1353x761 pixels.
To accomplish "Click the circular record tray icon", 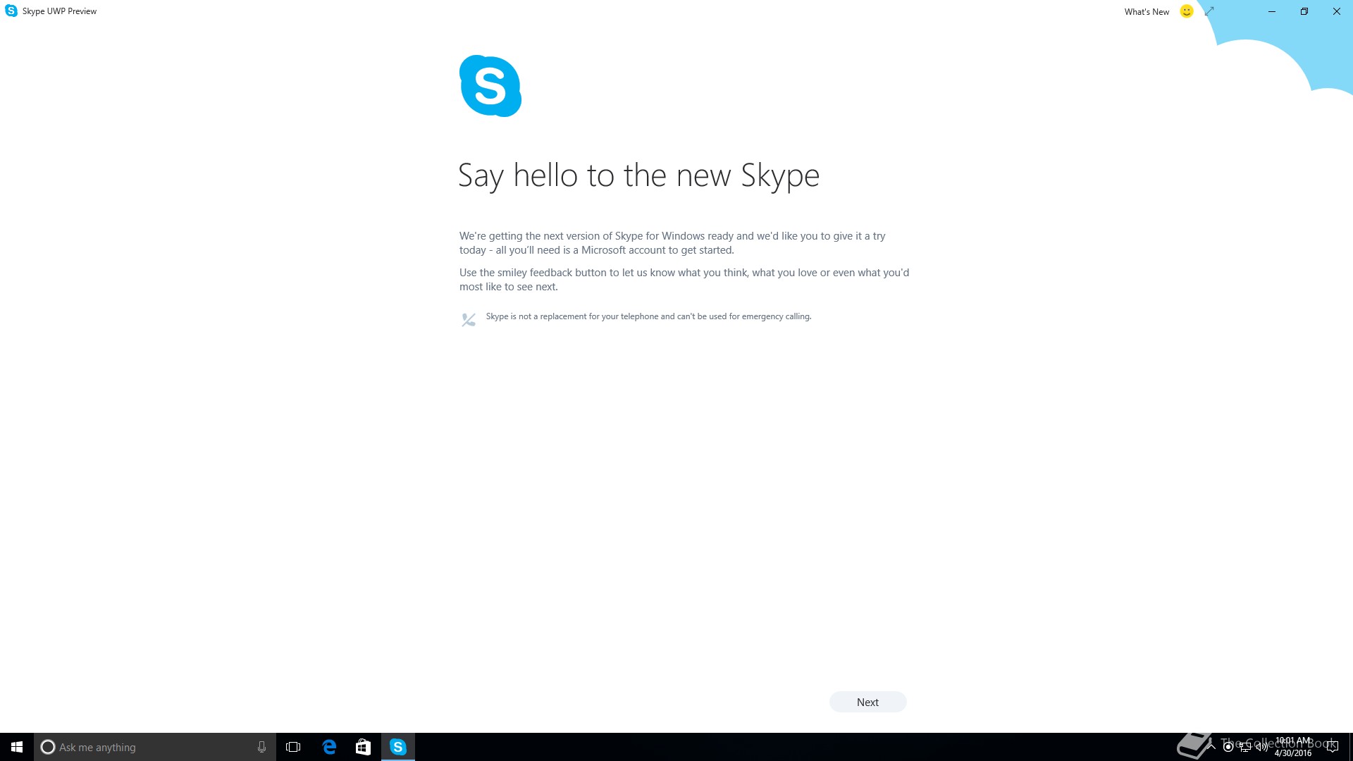I will click(1228, 747).
